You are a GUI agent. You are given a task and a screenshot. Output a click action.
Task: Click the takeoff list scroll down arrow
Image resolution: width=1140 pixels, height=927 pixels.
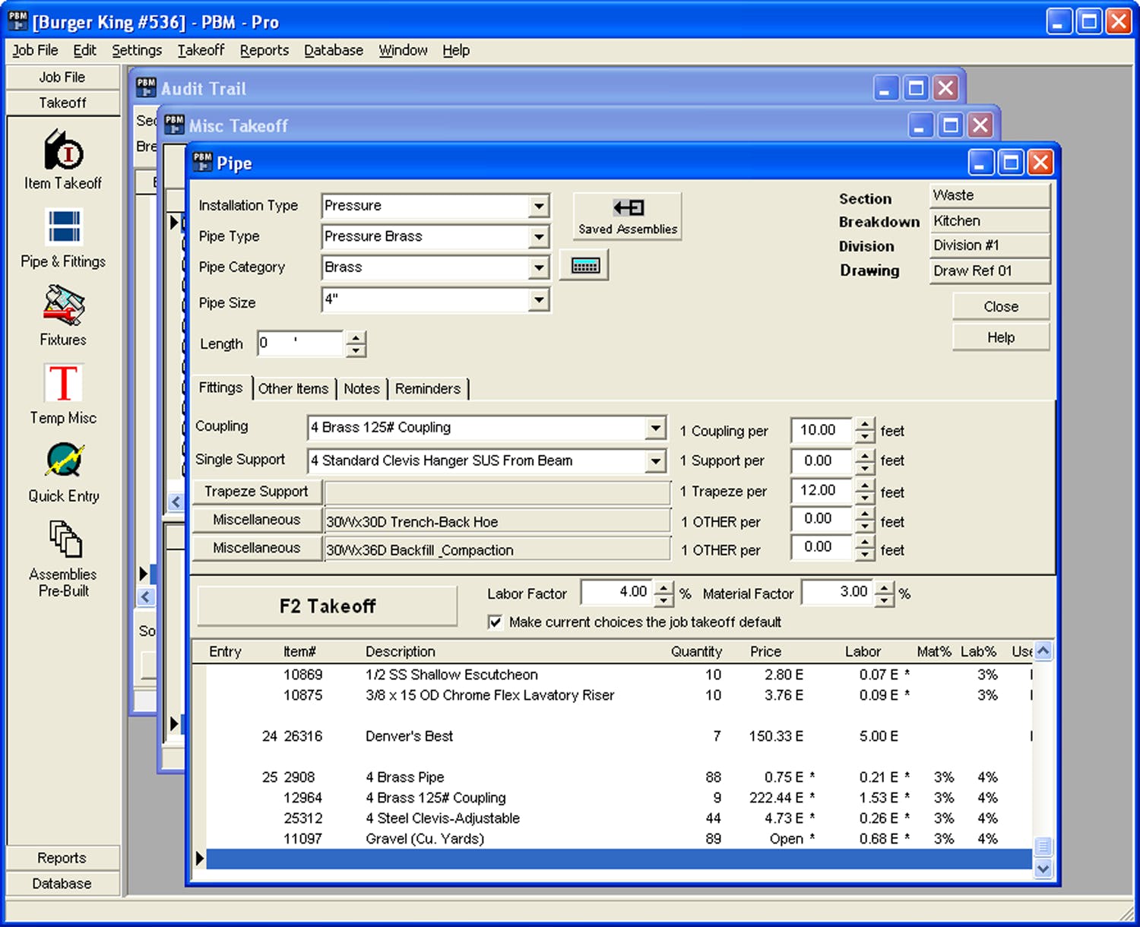(x=1043, y=868)
